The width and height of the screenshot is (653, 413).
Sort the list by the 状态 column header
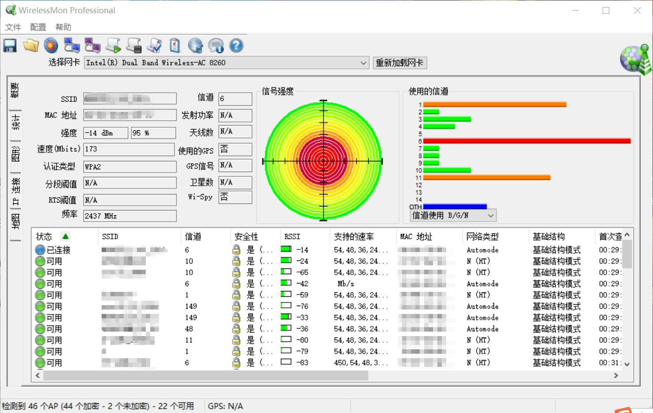64,237
